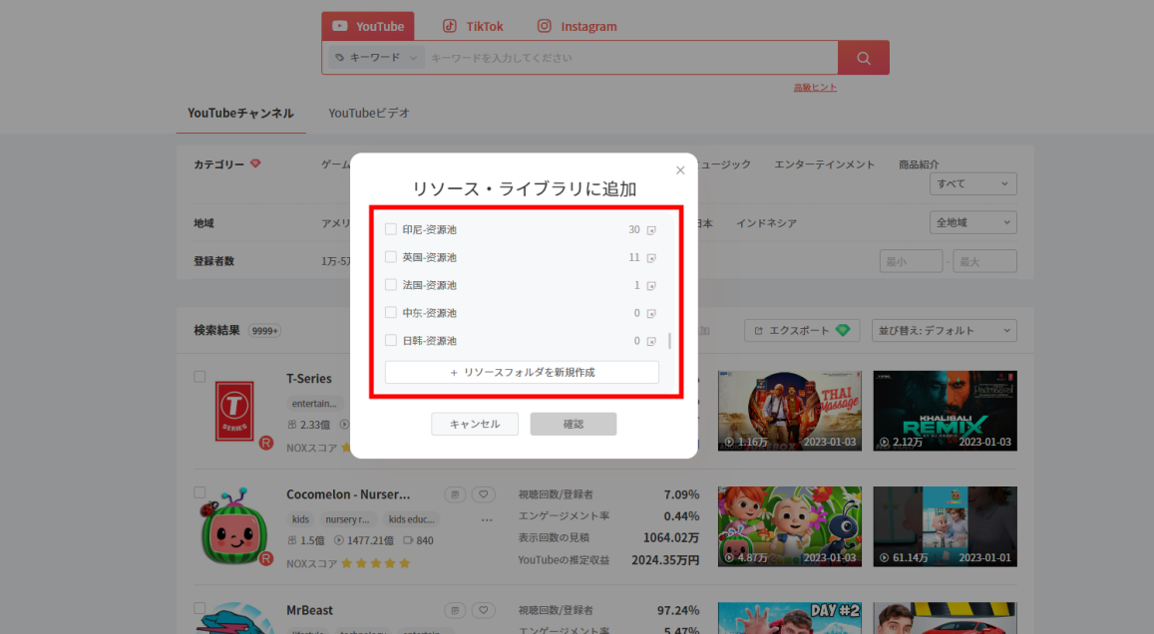1154x634 pixels.
Task: Click the Cocomelon channel avatar
Action: 234,526
